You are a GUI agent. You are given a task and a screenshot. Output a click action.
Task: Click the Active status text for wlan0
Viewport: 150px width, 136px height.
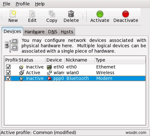[33, 73]
